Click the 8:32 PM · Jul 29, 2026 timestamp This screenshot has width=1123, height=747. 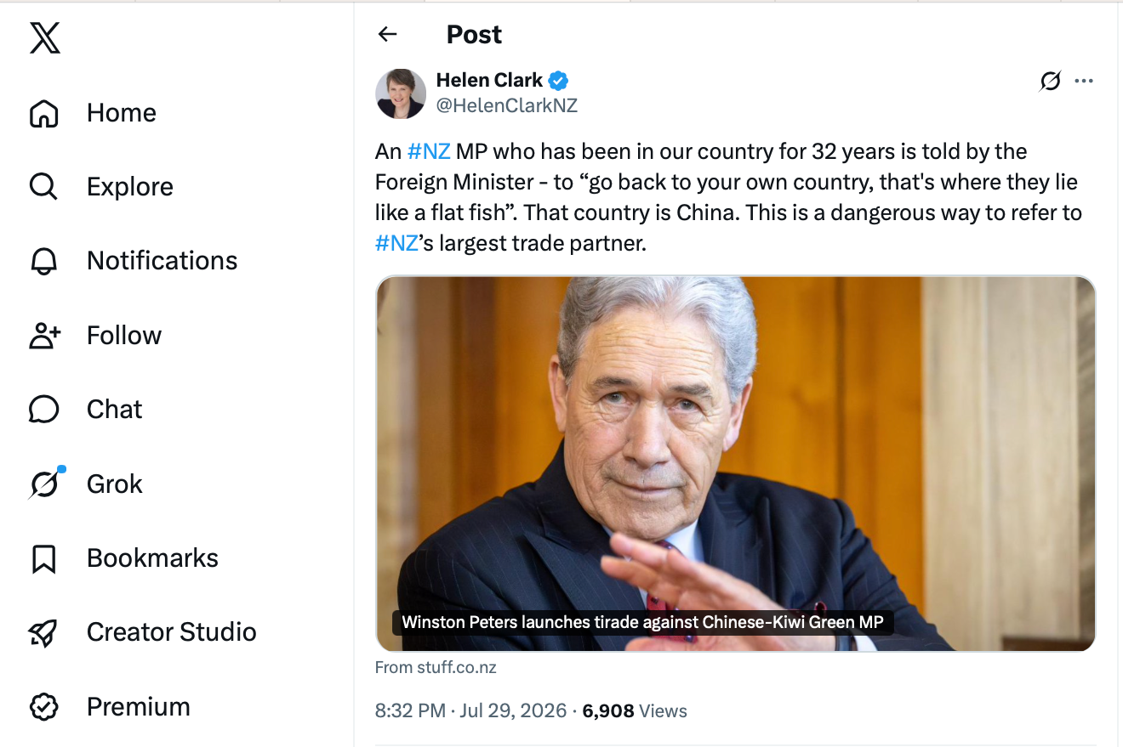point(471,711)
